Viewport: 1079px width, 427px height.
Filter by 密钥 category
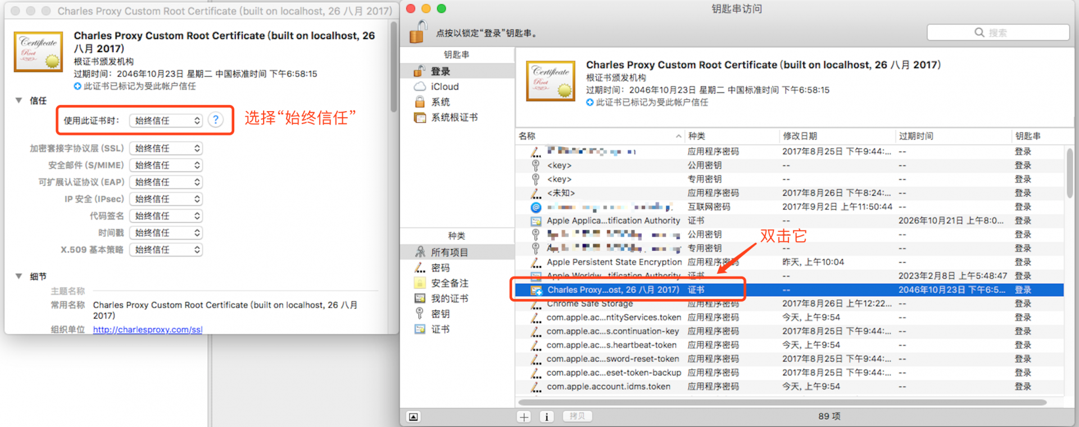[457, 314]
